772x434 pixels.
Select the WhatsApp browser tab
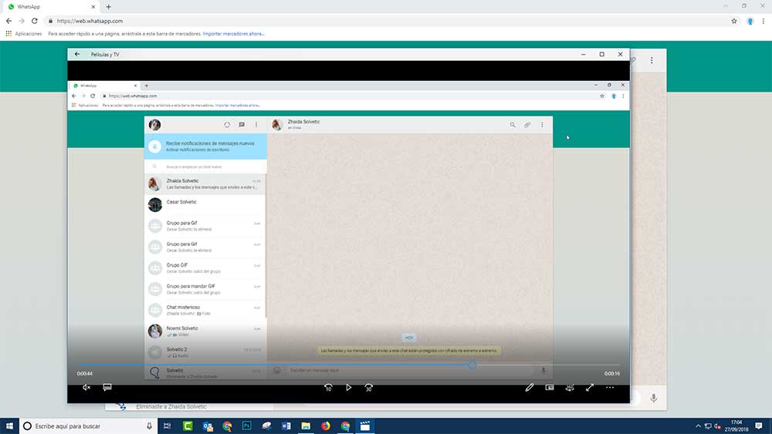pos(51,7)
